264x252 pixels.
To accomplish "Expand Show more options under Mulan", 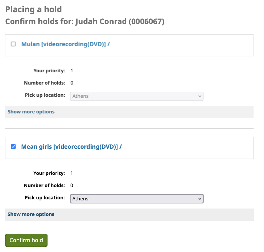I will tap(31, 112).
